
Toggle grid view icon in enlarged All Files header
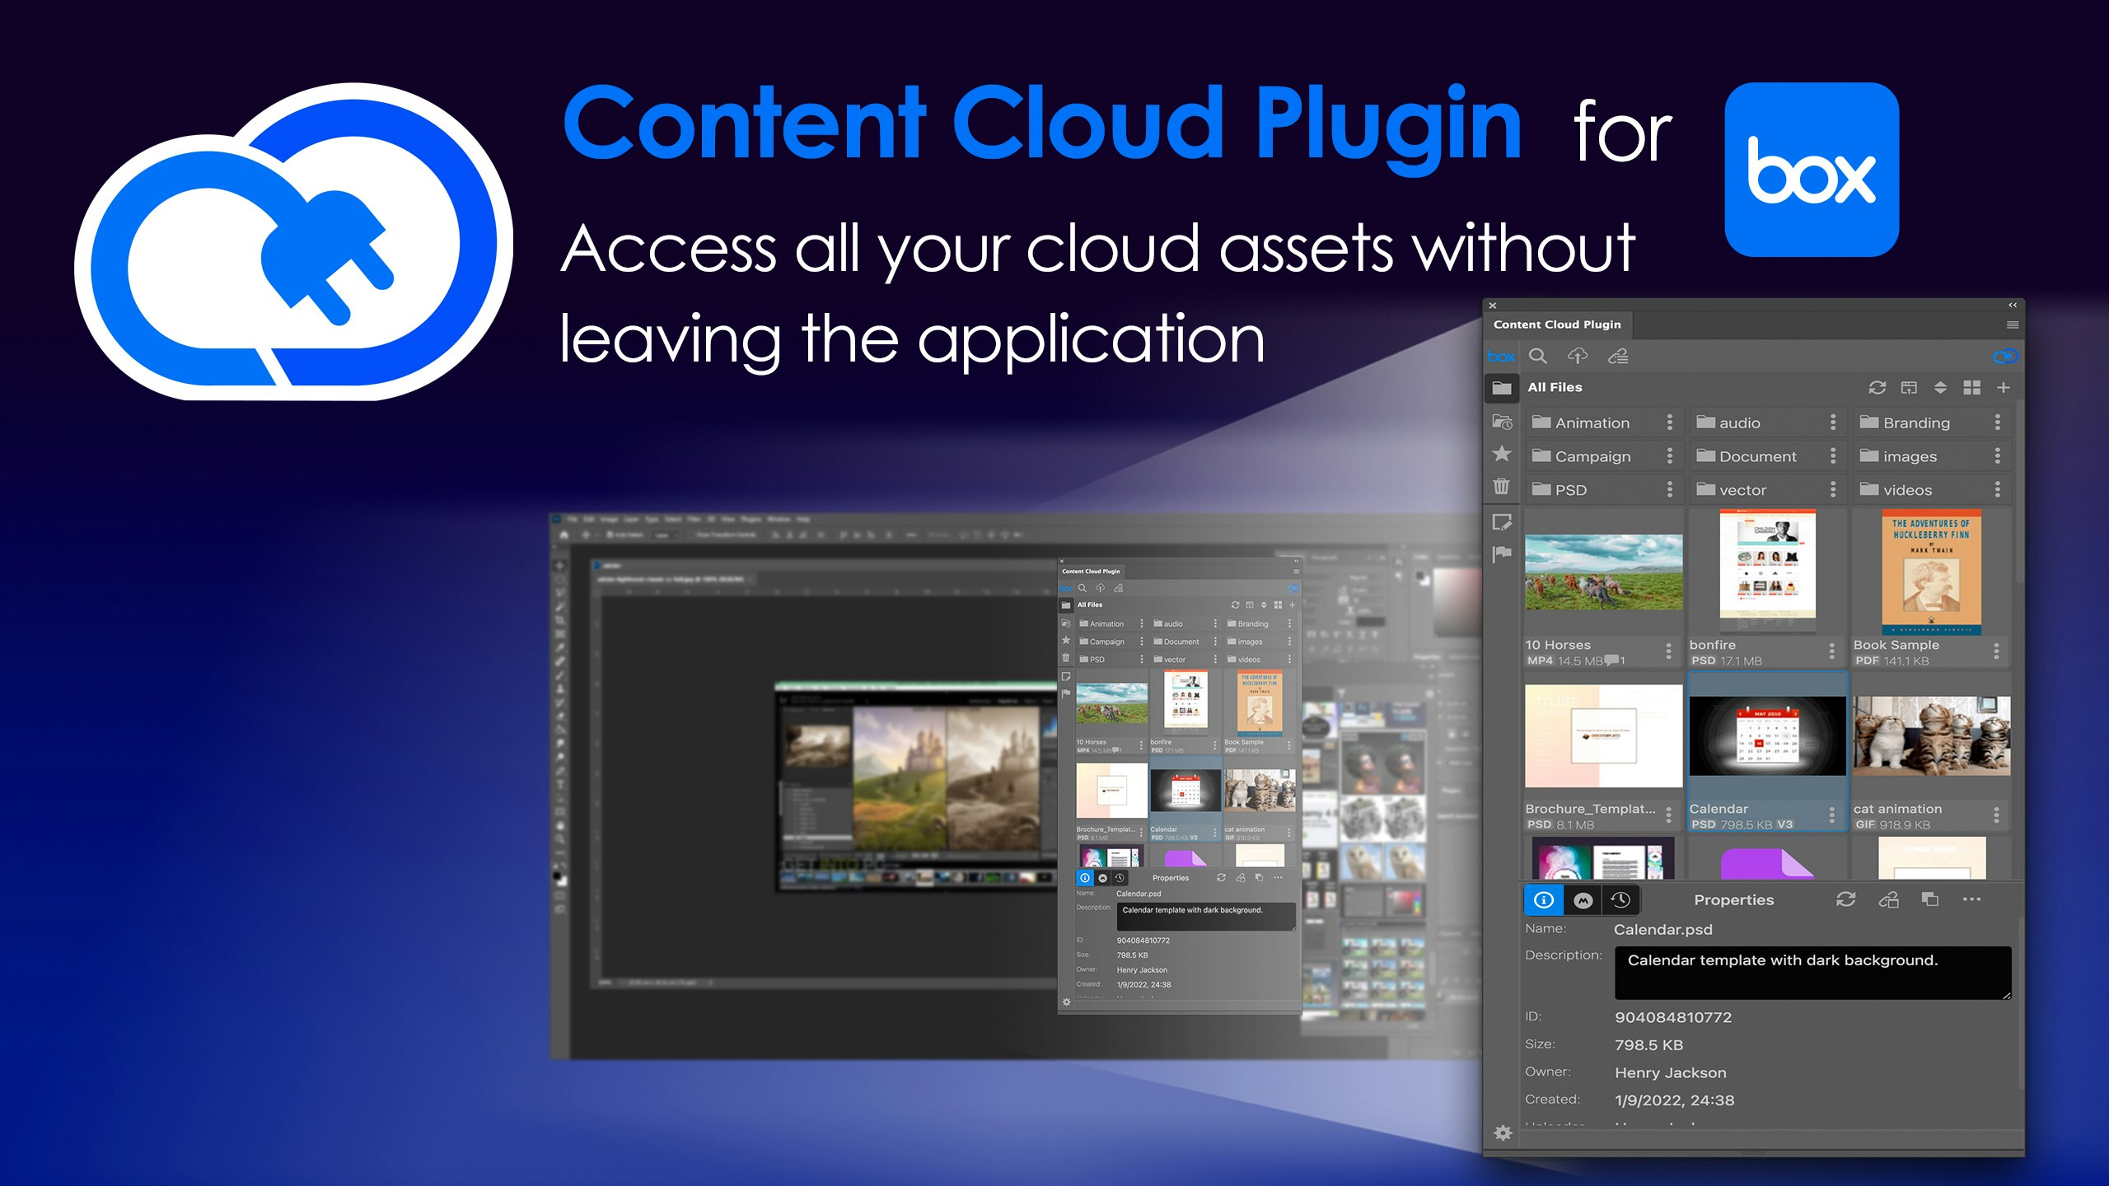tap(1971, 387)
